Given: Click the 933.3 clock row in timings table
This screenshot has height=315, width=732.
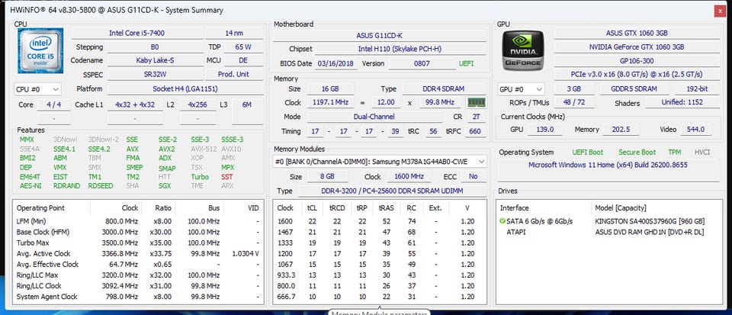Looking at the screenshot, I should pyautogui.click(x=380, y=275).
